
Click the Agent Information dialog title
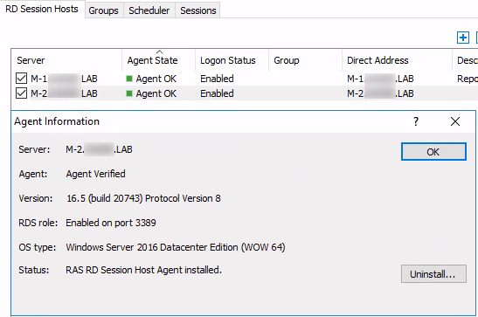(57, 121)
